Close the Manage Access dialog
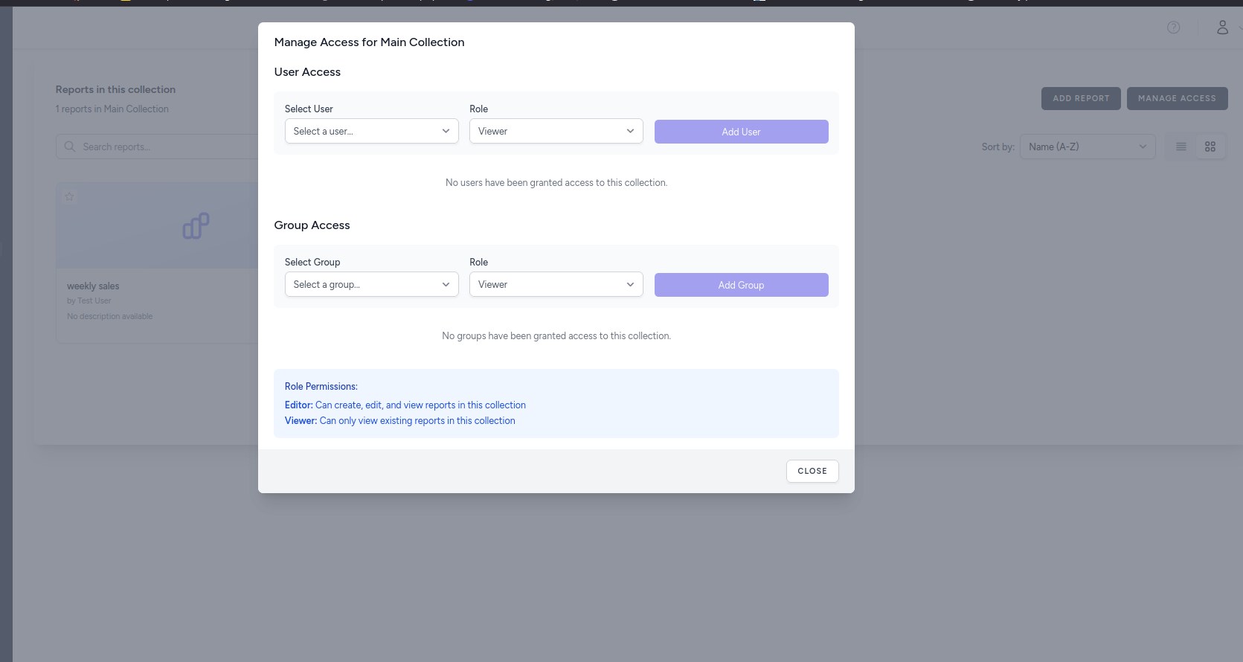This screenshot has width=1243, height=662. (812, 471)
